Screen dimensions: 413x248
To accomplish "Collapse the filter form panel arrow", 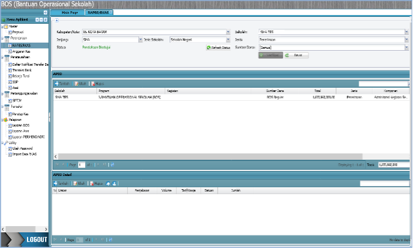I will (x=56, y=20).
